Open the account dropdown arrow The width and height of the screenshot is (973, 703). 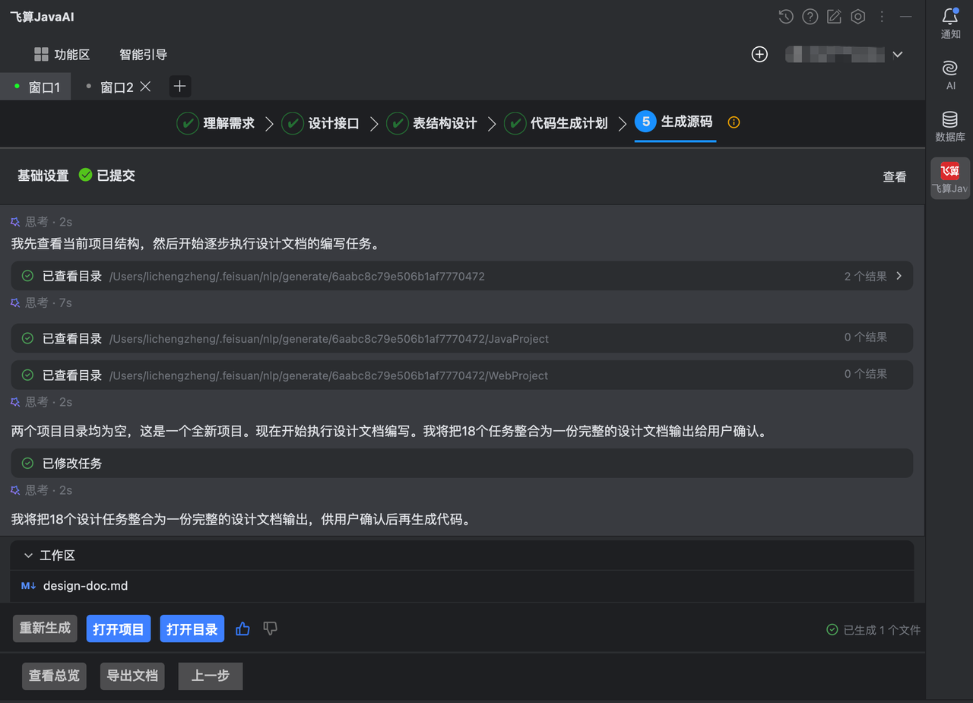pyautogui.click(x=898, y=55)
